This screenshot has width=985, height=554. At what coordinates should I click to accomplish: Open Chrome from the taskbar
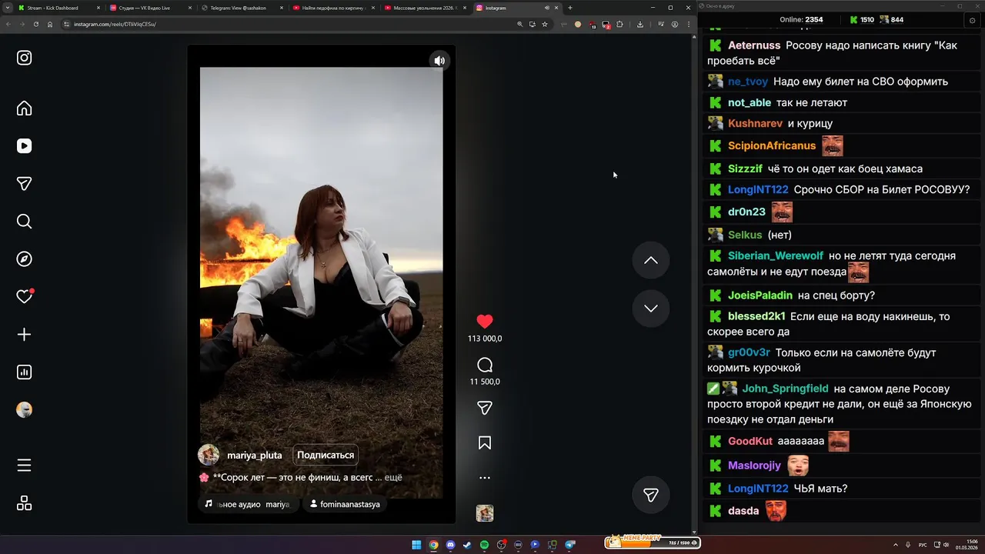click(x=433, y=545)
